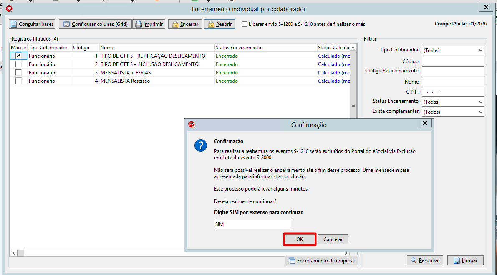Image resolution: width=497 pixels, height=275 pixels.
Task: Click Competência 01/2026 label
Action: tap(461, 24)
